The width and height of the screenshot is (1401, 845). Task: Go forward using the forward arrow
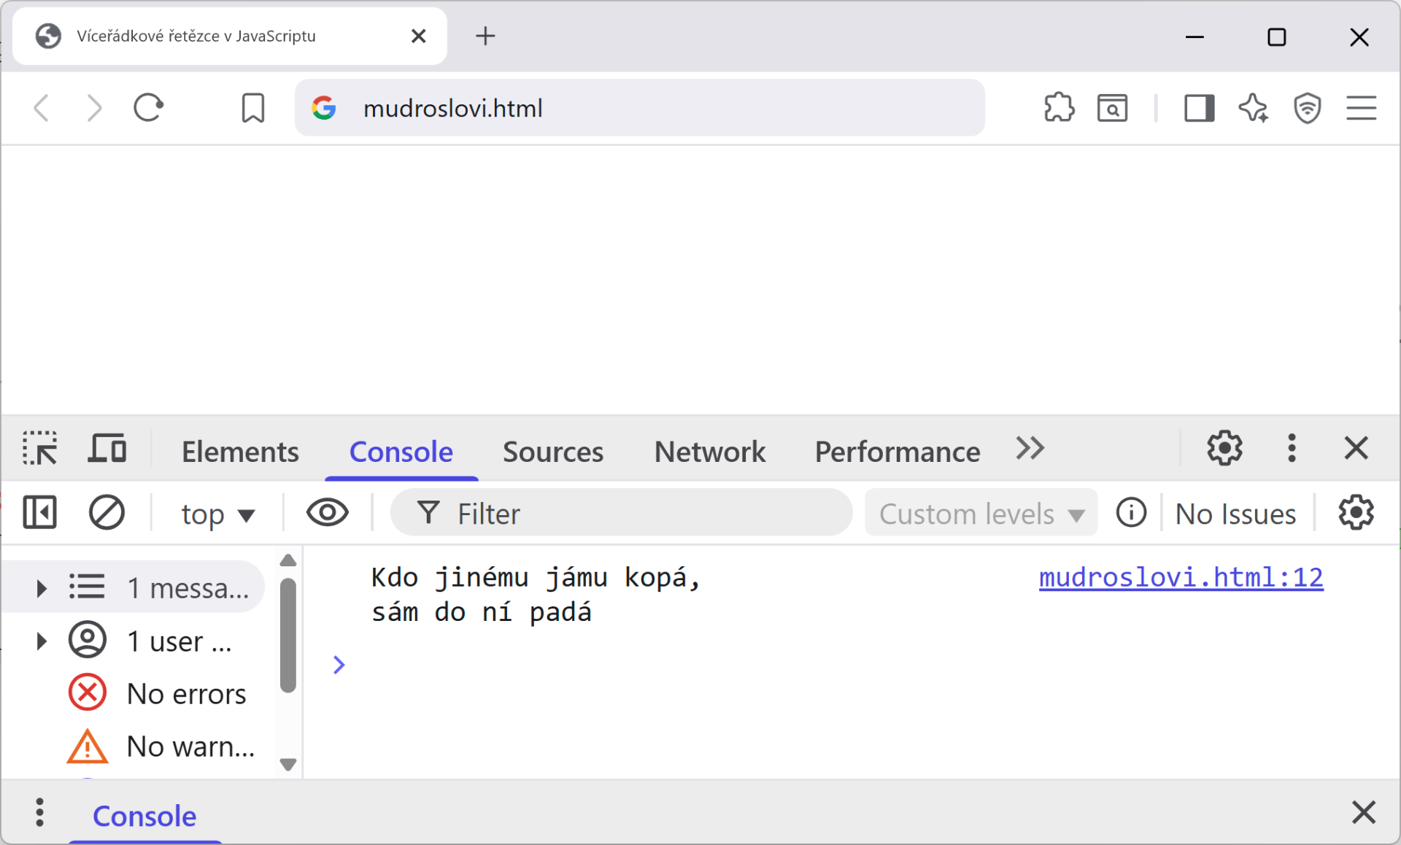[x=94, y=108]
